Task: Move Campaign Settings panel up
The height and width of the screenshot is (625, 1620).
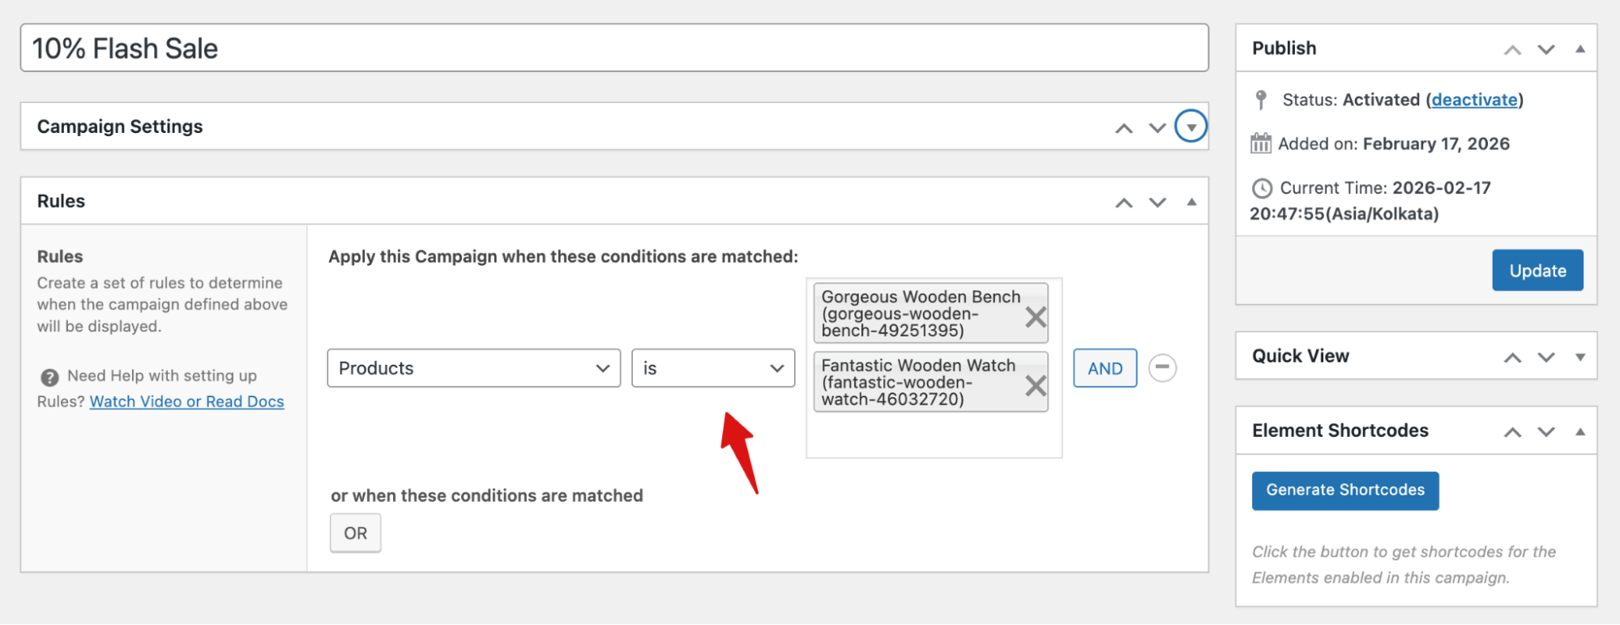Action: point(1123,128)
